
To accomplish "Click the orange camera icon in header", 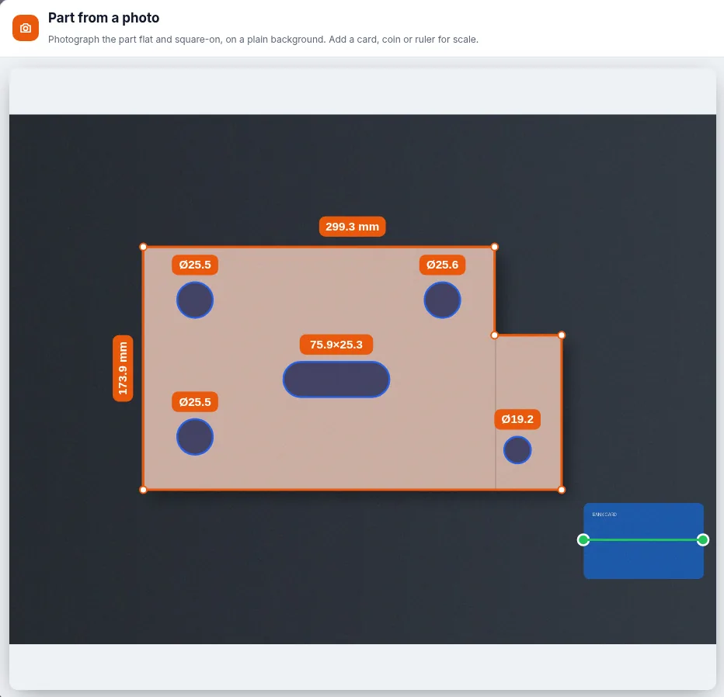I will tap(26, 28).
